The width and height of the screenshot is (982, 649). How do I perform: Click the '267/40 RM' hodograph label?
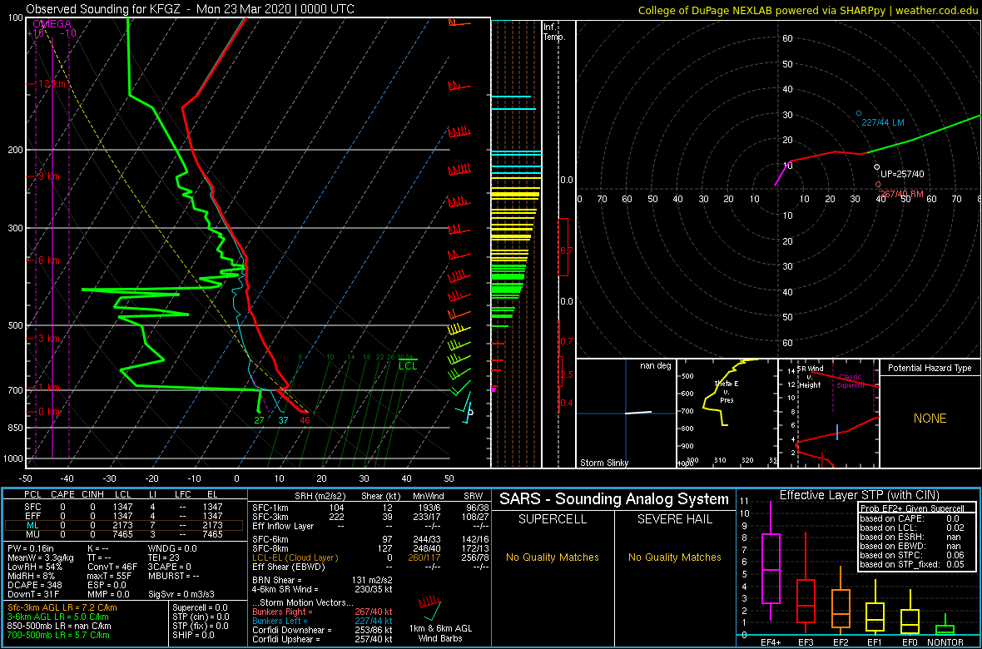[901, 194]
